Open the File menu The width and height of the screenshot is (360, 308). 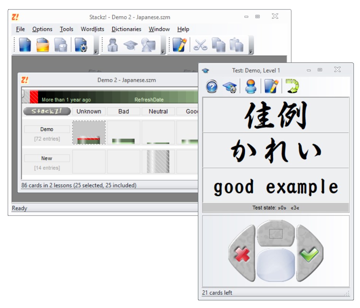click(x=21, y=29)
